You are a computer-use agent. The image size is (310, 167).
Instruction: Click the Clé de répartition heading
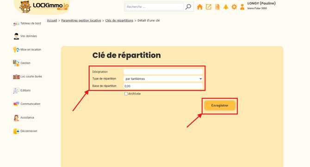[126, 55]
